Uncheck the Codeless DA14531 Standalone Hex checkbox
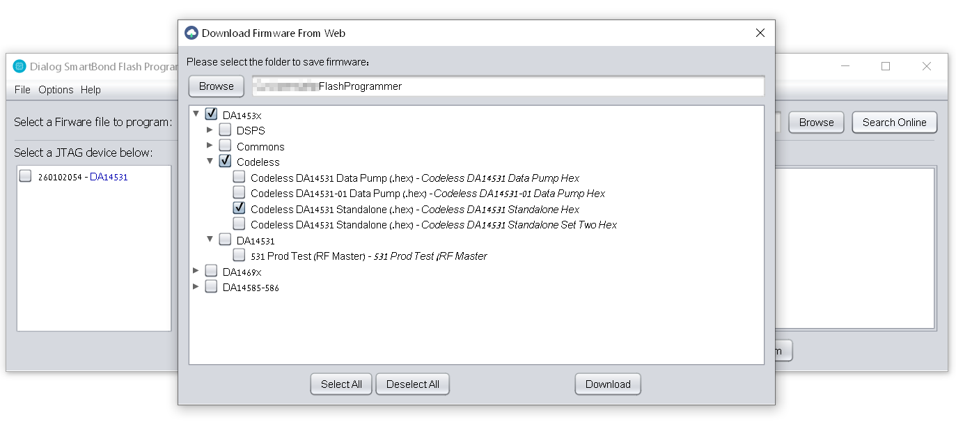Viewport: 956px width, 422px height. coord(239,208)
